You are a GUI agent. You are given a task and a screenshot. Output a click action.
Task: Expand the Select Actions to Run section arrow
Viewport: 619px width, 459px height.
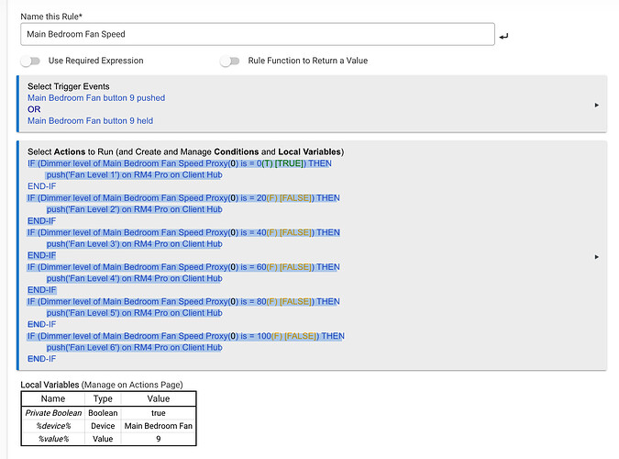click(596, 257)
